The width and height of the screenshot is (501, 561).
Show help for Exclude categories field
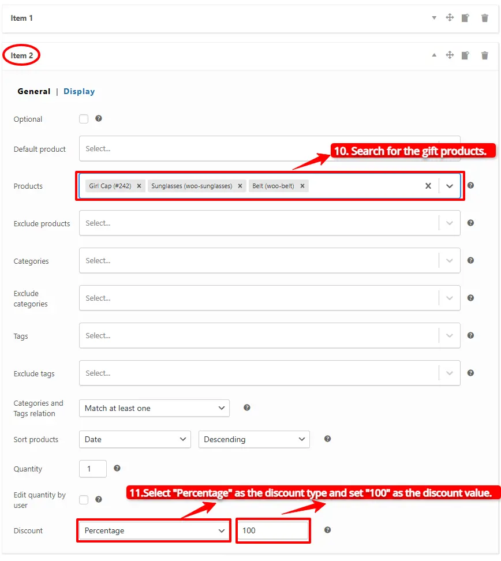point(470,298)
